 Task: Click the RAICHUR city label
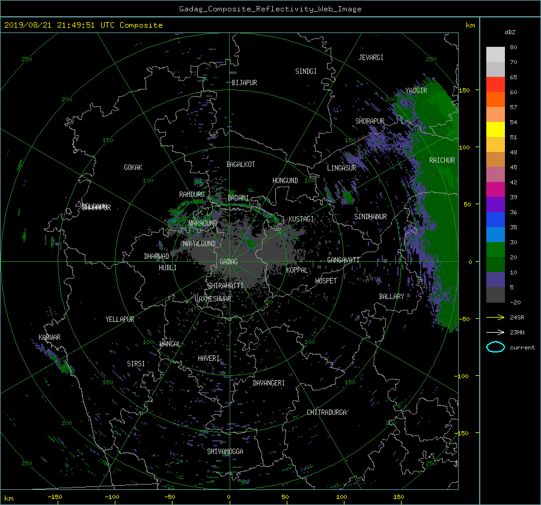click(442, 160)
